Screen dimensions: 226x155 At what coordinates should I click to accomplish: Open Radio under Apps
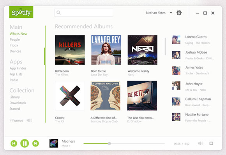(x=14, y=80)
